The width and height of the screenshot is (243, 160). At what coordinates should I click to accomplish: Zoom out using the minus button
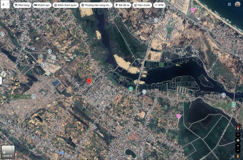click(x=238, y=151)
